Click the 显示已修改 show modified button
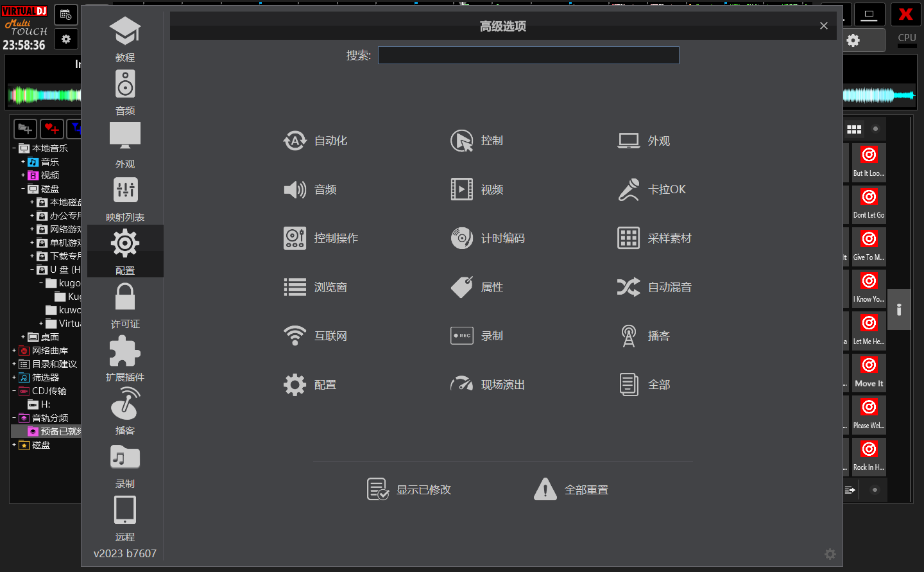Screen dimensions: 924x572 409,489
